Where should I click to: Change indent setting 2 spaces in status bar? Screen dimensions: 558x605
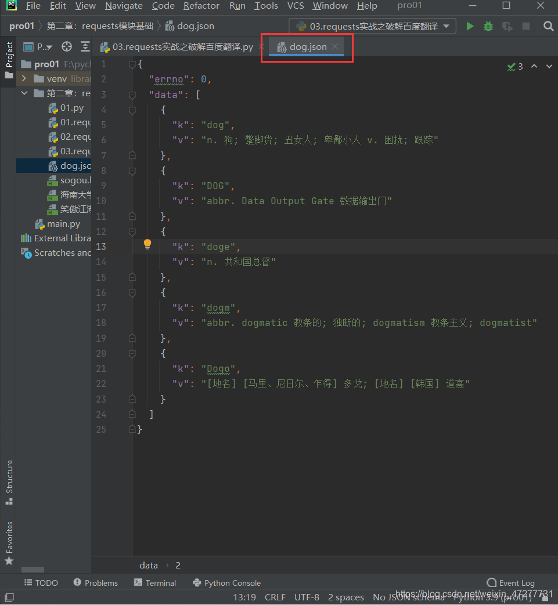point(346,597)
